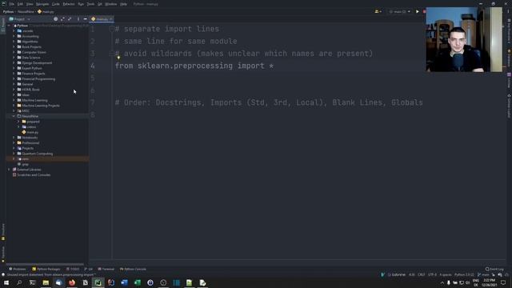This screenshot has height=288, width=512.
Task: Click the Python interpreter status item
Action: (x=464, y=274)
